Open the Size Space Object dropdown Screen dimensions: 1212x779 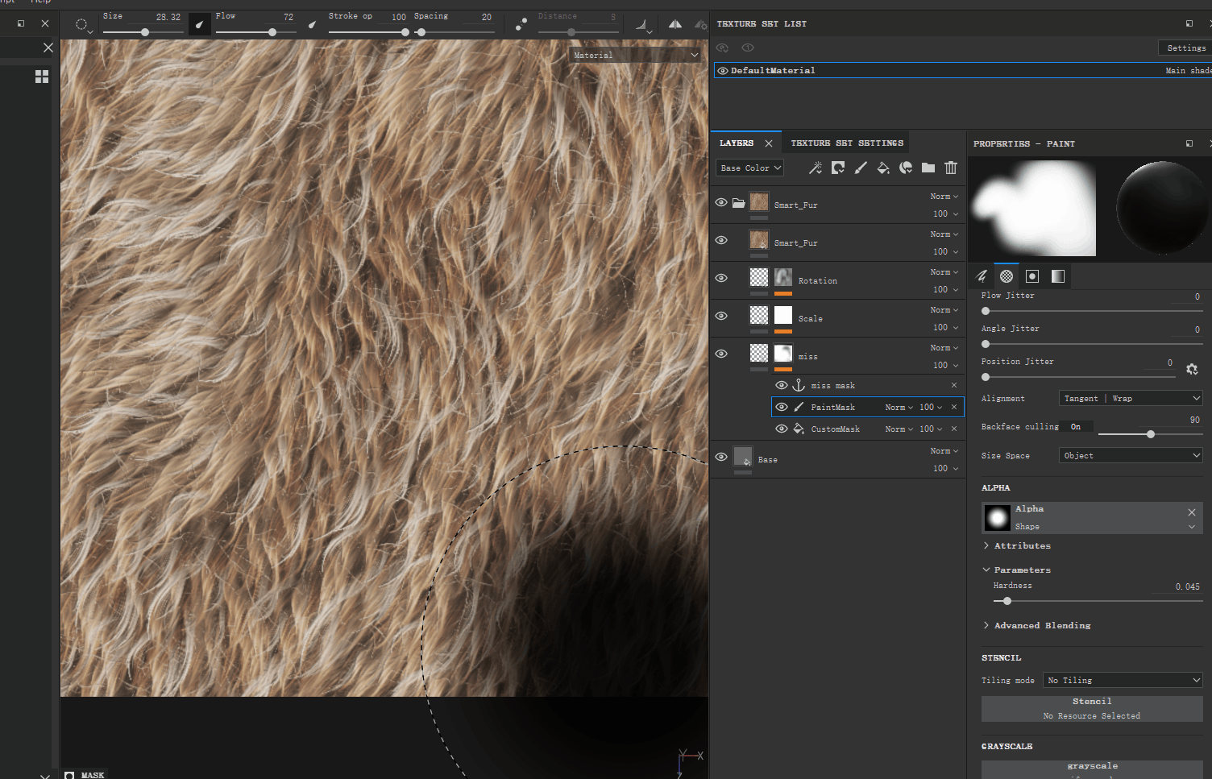[1130, 455]
